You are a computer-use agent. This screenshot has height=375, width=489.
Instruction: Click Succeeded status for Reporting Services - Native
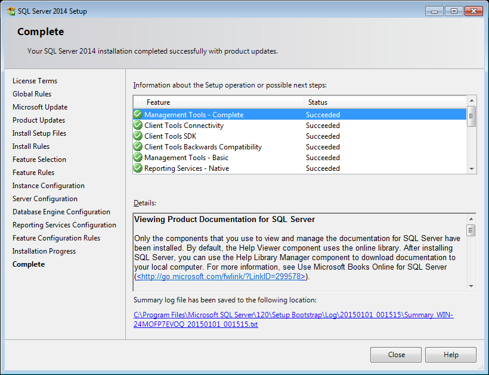click(323, 168)
